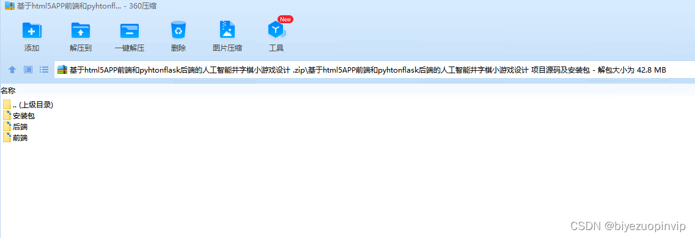Open the 解压到 (Extract to) tool
695x238 pixels.
pyautogui.click(x=81, y=36)
